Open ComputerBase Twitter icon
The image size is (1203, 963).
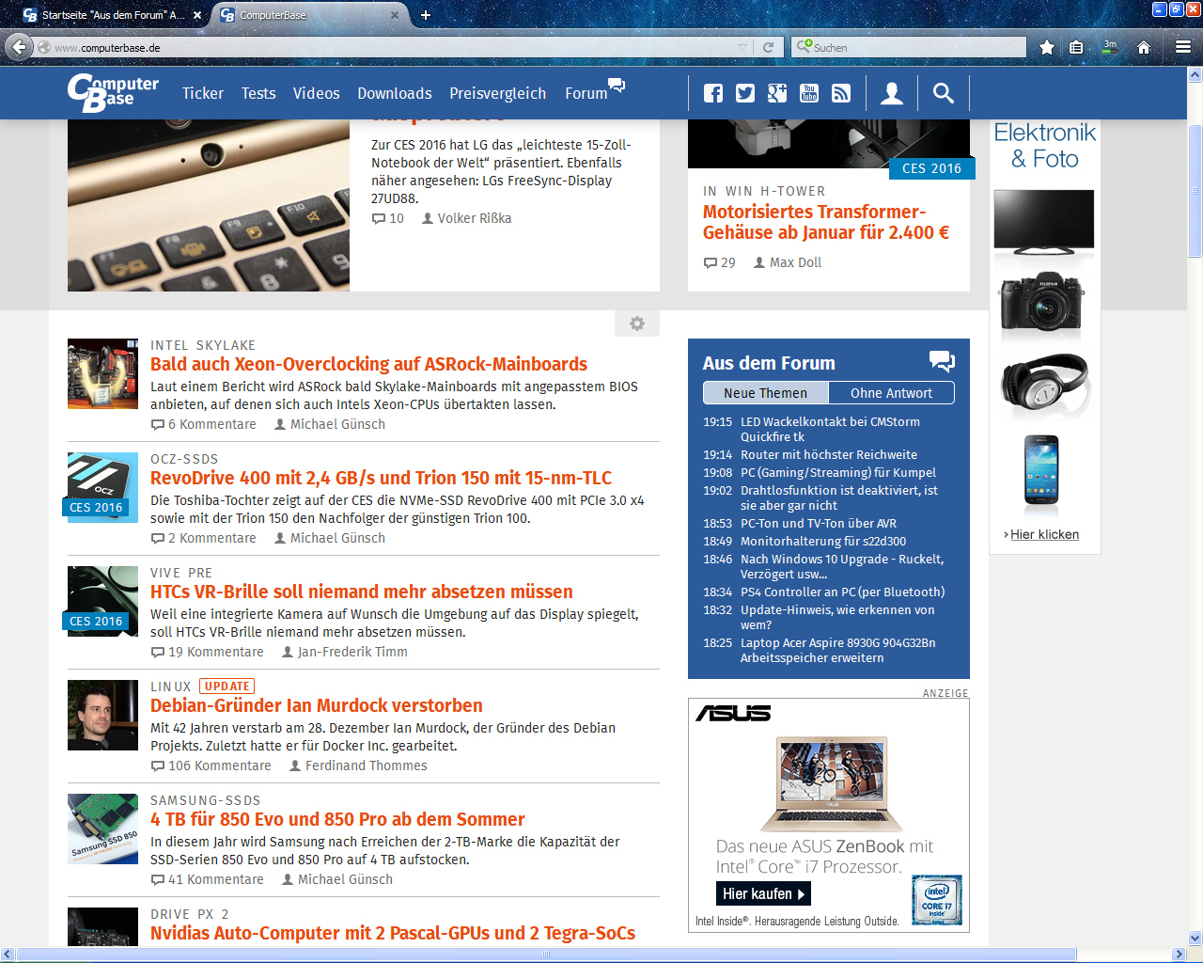(x=745, y=93)
